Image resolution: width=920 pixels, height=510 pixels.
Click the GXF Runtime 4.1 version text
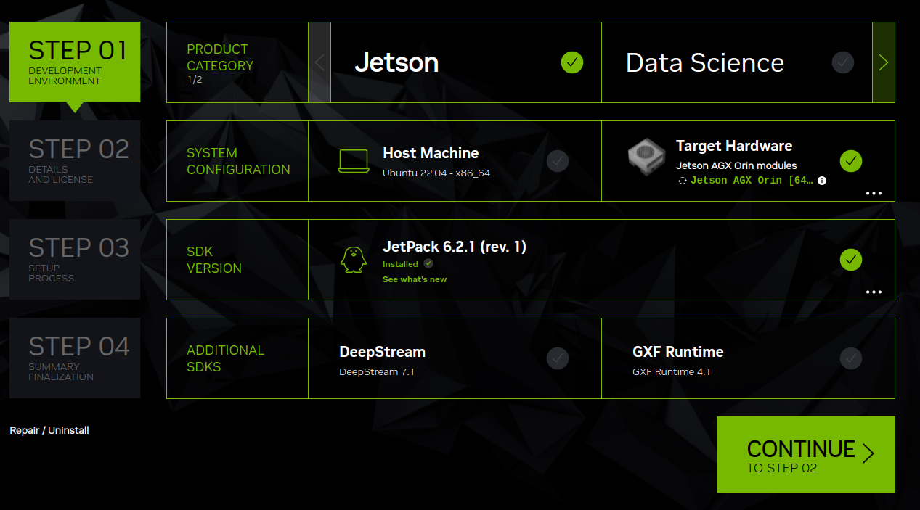pyautogui.click(x=672, y=372)
